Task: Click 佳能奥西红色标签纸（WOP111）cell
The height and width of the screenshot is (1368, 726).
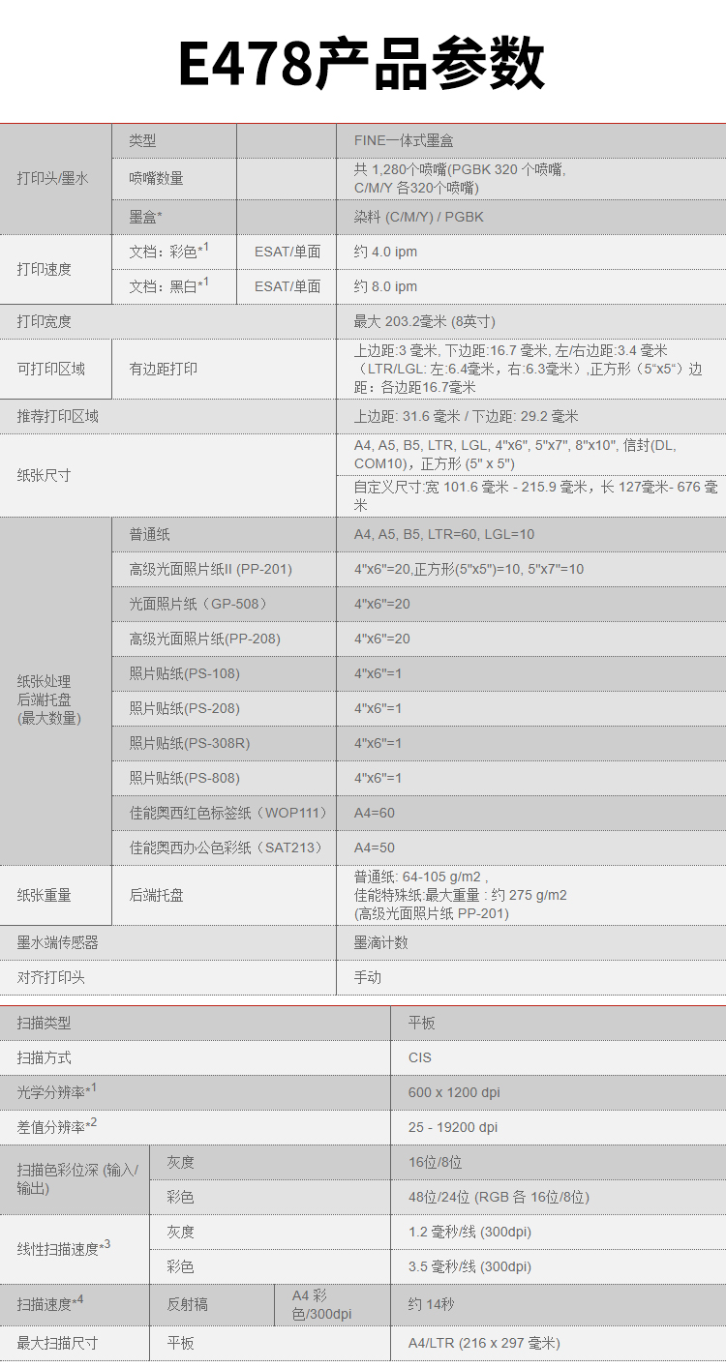Action: 225,813
